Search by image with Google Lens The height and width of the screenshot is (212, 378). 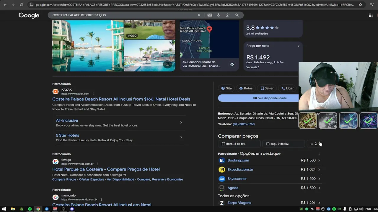click(227, 15)
